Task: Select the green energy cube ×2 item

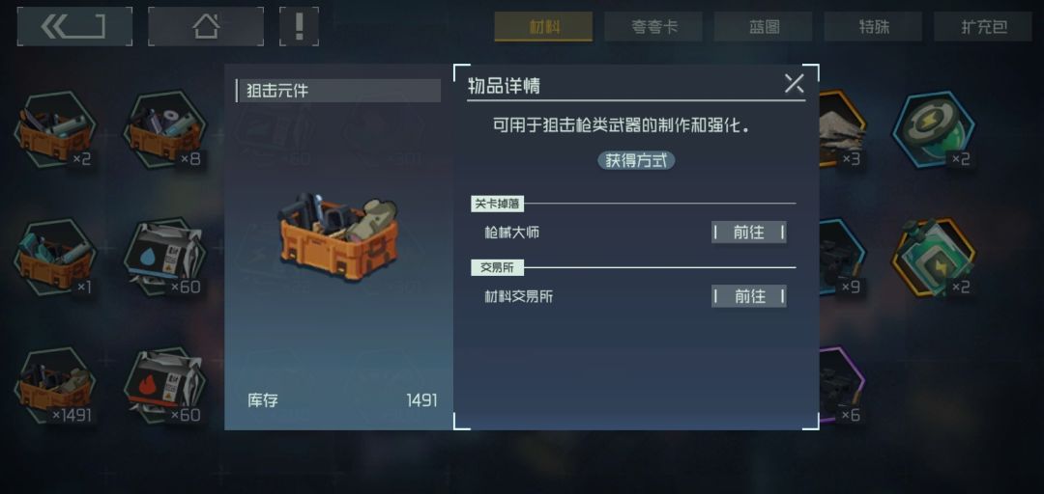Action: tap(934, 258)
